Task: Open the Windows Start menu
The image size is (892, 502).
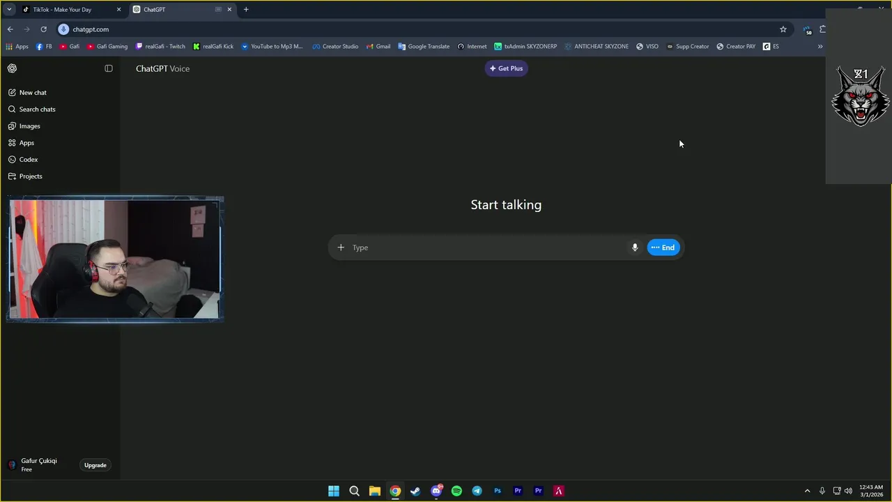Action: [x=334, y=491]
